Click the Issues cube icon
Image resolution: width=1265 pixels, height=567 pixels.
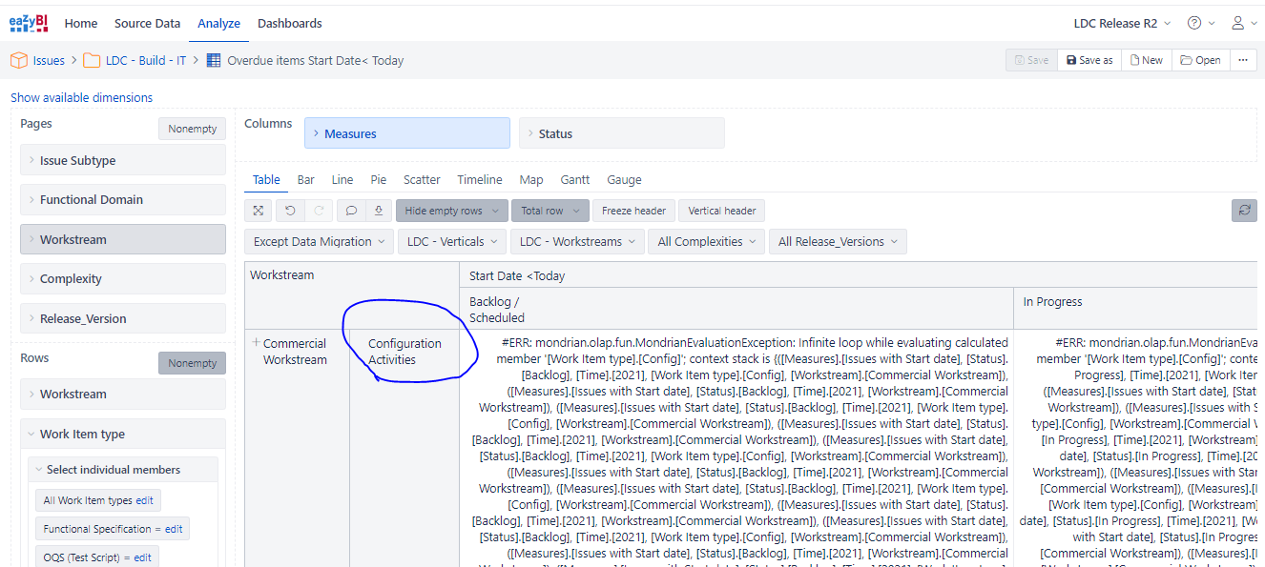19,60
